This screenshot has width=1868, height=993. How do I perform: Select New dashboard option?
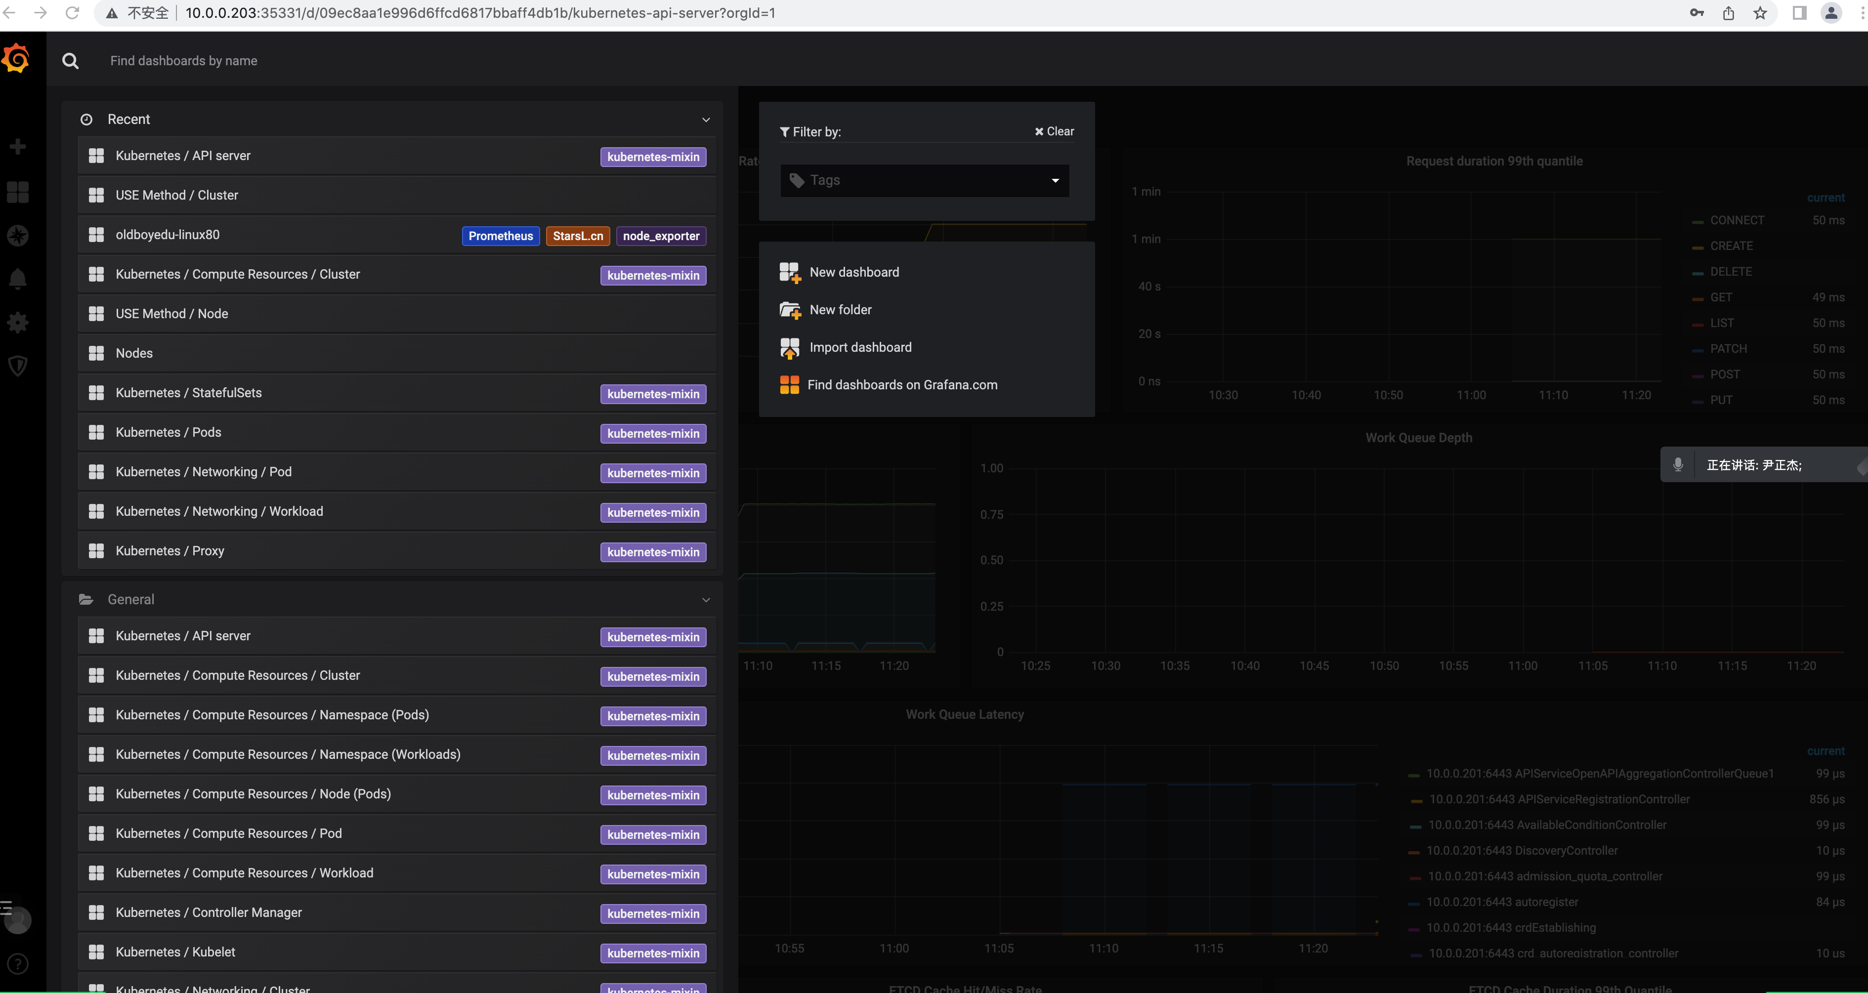pos(853,273)
